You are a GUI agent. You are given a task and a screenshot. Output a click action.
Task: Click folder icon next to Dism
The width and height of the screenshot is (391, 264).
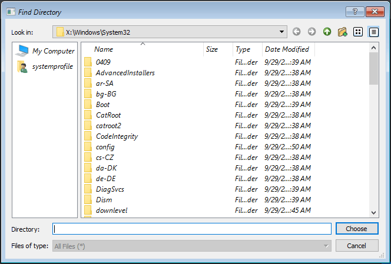pyautogui.click(x=88, y=200)
